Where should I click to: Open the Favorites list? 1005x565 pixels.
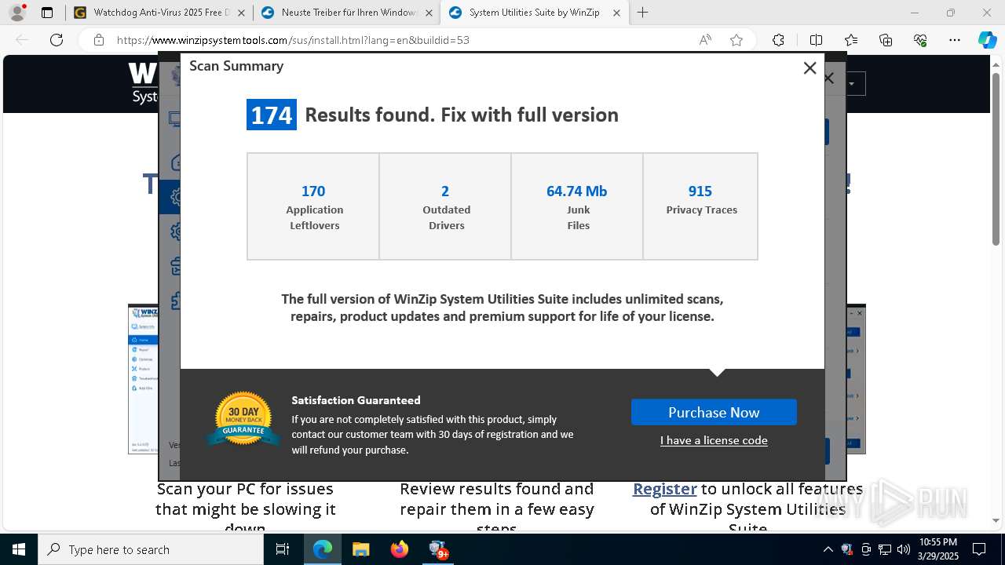click(851, 40)
